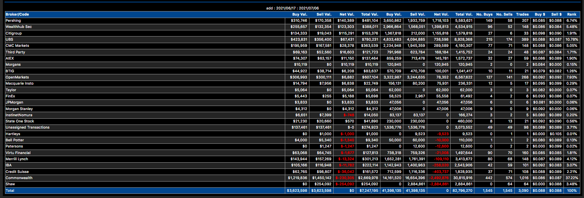Screen dimensions: 584x198
Task: Select the Third Party broker name
Action: (15, 52)
